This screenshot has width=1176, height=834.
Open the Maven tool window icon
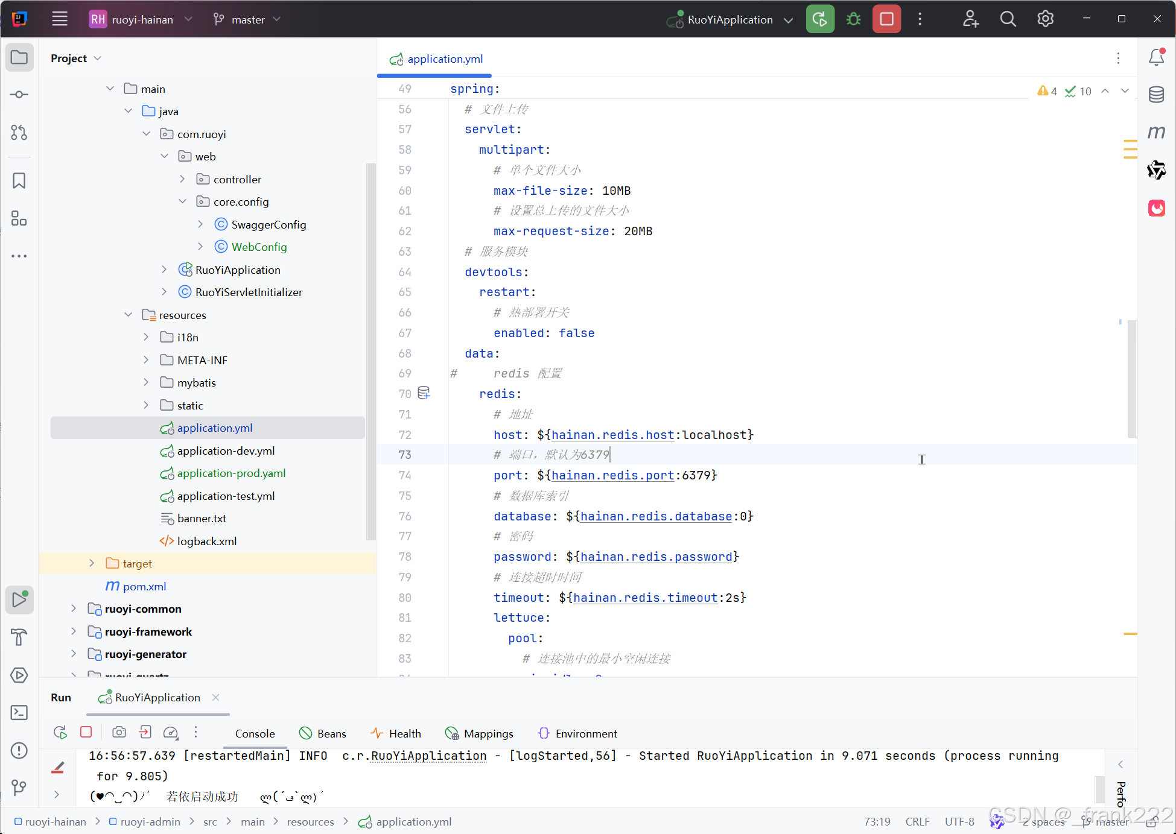point(1156,132)
